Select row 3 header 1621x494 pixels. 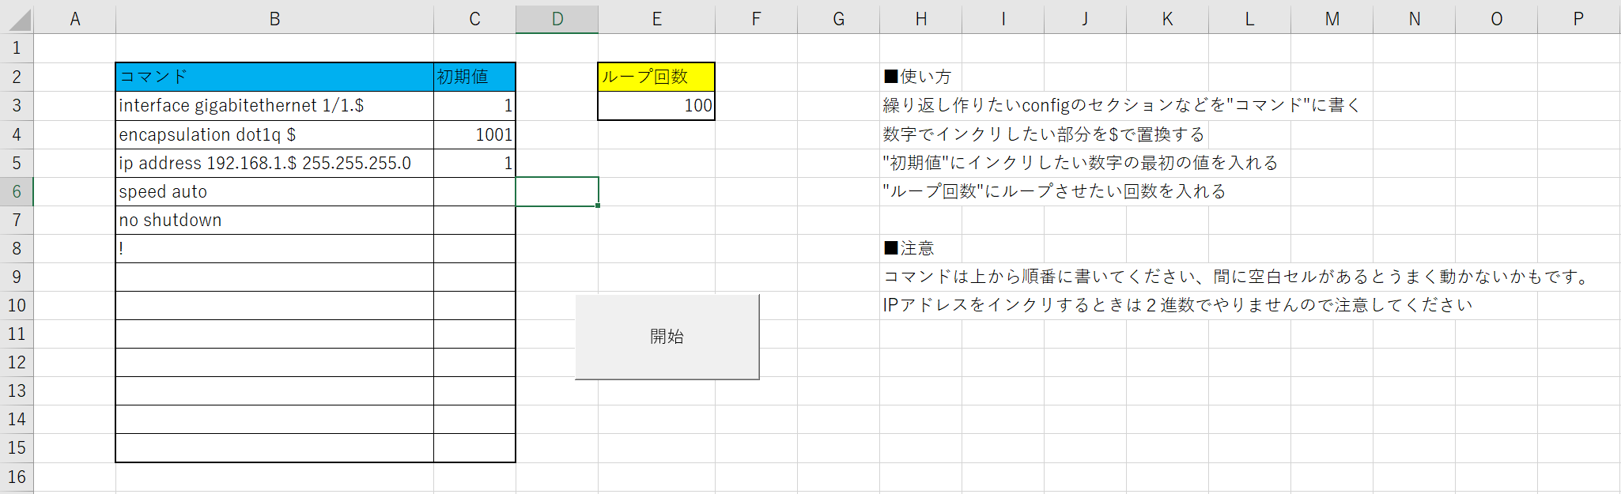tap(17, 106)
